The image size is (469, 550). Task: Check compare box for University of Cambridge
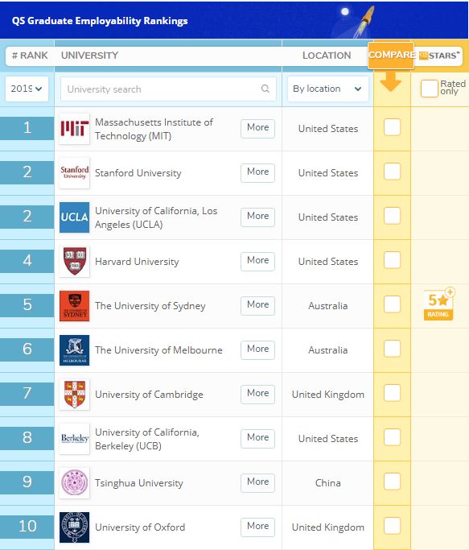(392, 393)
